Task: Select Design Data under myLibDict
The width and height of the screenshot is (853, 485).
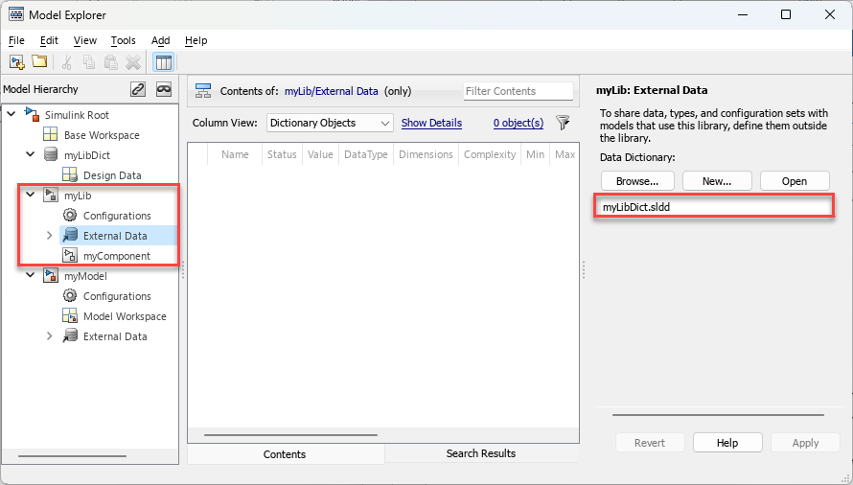Action: [111, 175]
